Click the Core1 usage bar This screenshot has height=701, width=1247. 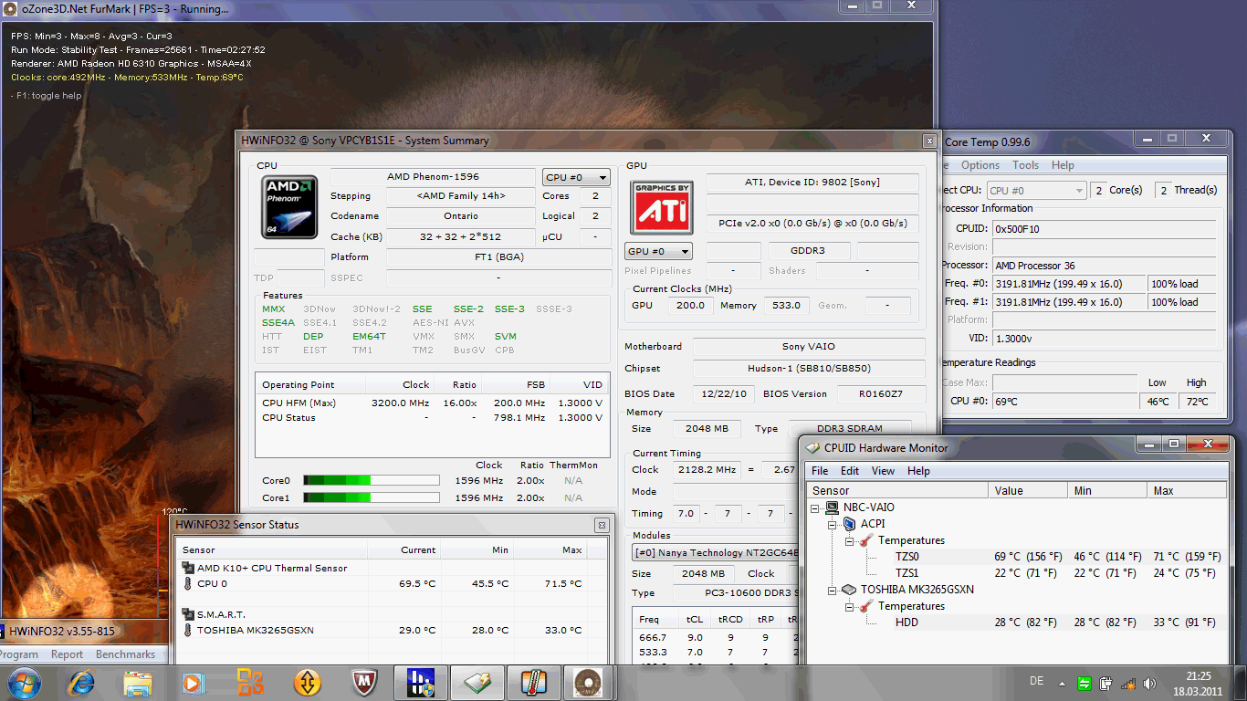(371, 497)
